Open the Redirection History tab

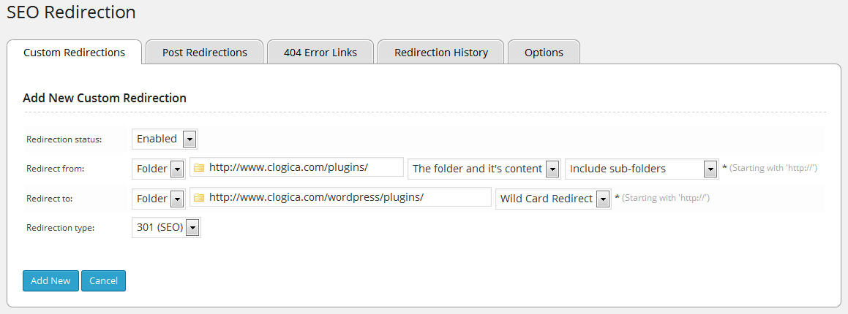(440, 53)
